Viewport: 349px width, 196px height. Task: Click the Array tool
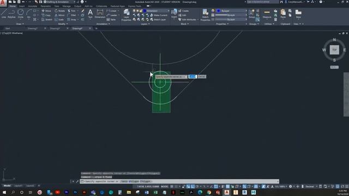coord(72,20)
